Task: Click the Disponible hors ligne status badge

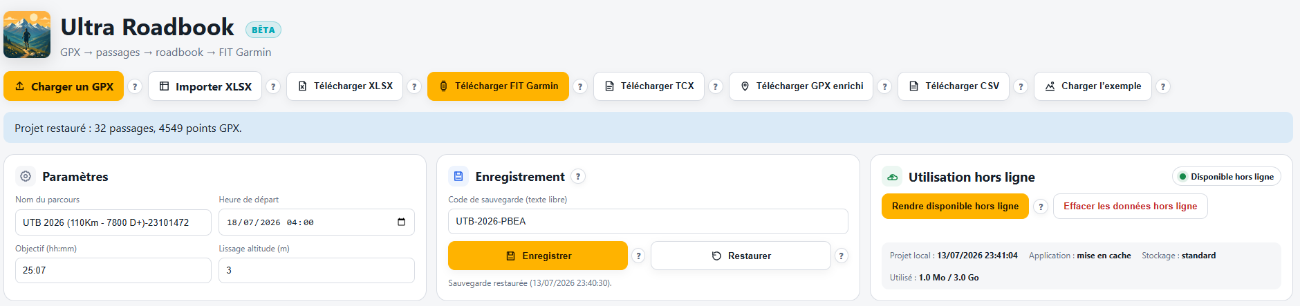Action: 1227,177
